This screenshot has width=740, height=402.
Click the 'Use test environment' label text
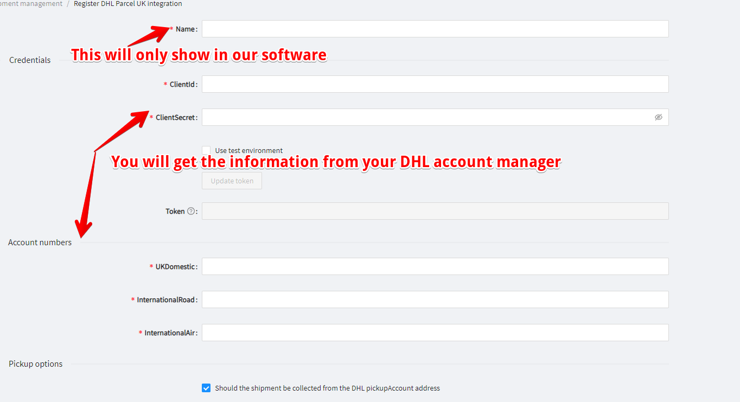[x=249, y=150]
